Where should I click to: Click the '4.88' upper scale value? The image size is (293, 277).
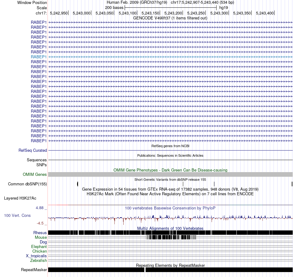[39, 208]
